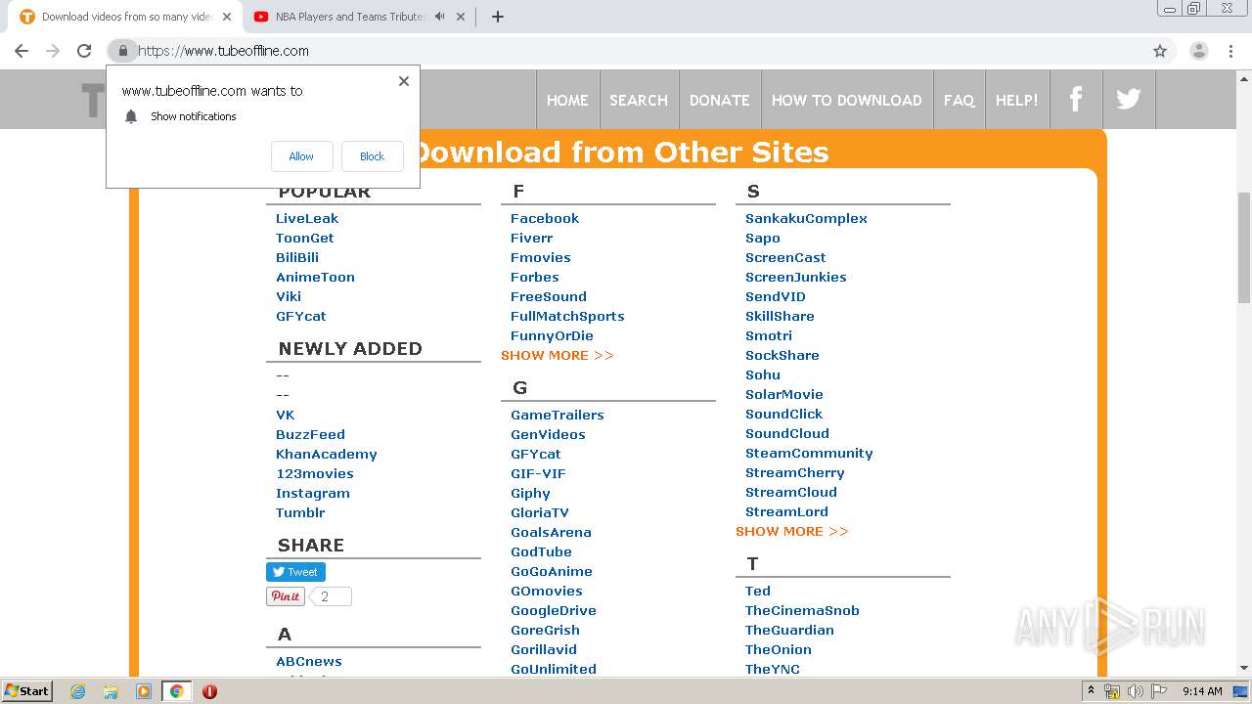This screenshot has height=704, width=1252.
Task: Reload the page with refresh icon
Action: click(84, 51)
